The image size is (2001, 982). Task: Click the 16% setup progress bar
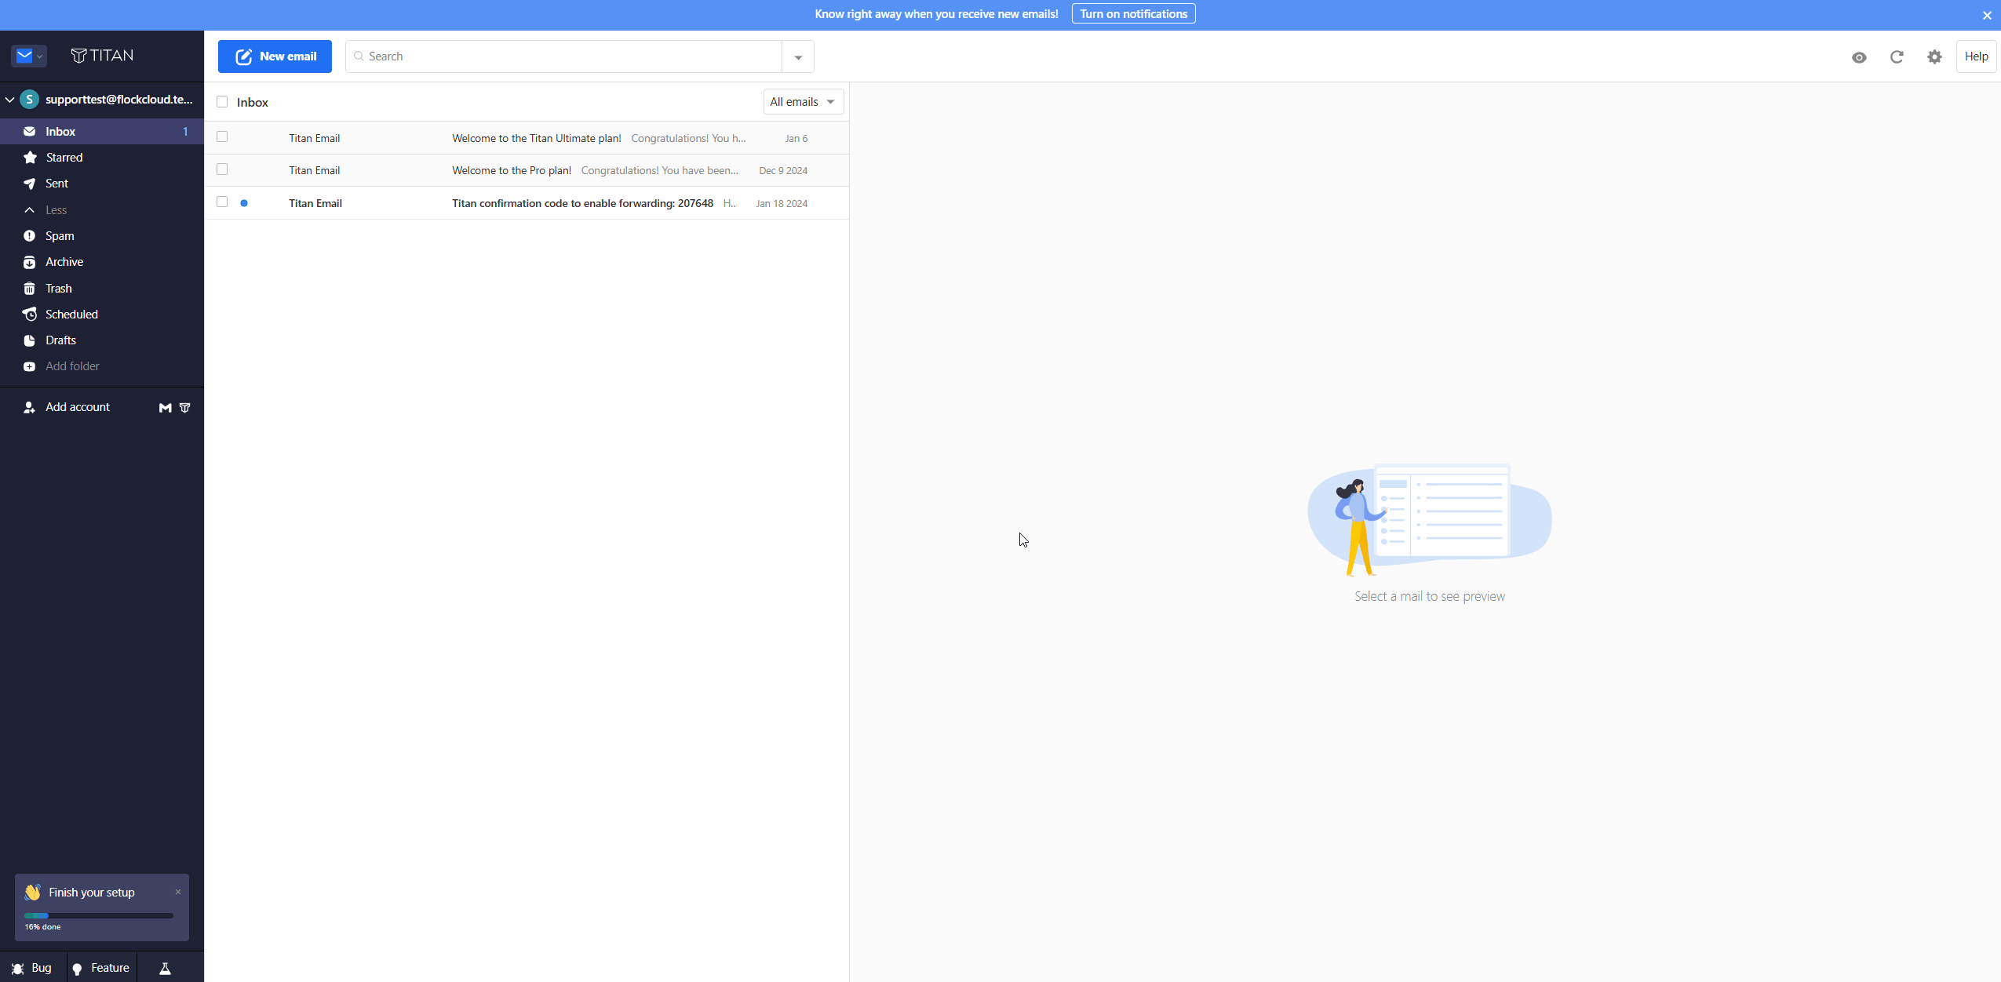(x=99, y=915)
